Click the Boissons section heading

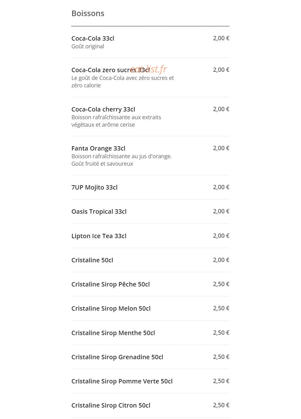[88, 13]
